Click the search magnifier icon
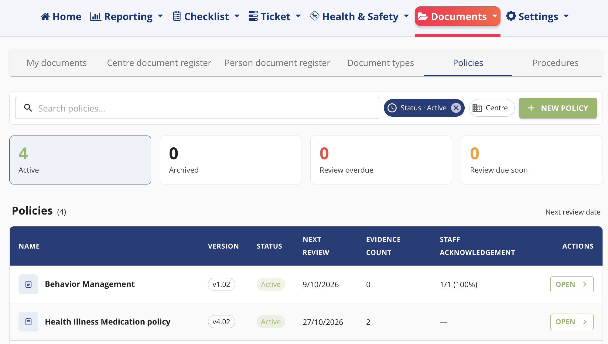The image size is (608, 344). tap(28, 108)
